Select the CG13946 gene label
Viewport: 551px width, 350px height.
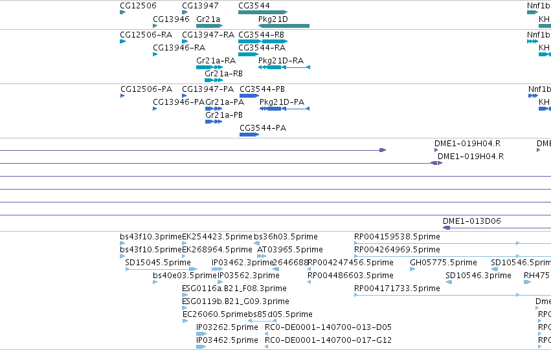(171, 19)
